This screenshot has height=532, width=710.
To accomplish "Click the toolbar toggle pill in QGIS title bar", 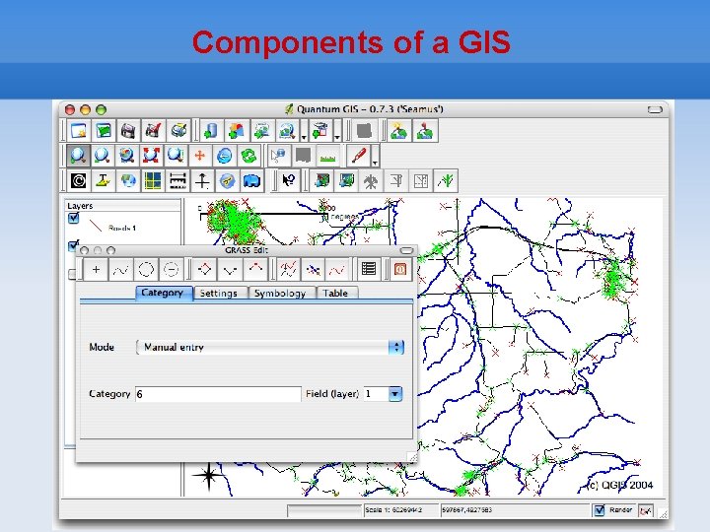I will point(655,109).
